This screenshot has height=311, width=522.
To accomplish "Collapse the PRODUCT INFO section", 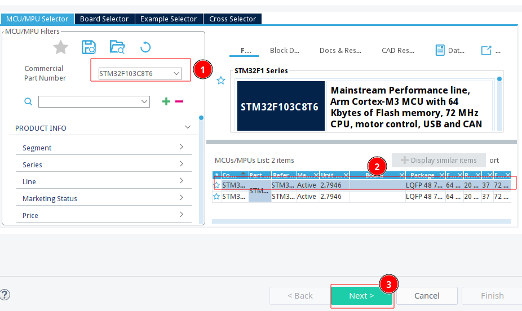I will pyautogui.click(x=188, y=127).
